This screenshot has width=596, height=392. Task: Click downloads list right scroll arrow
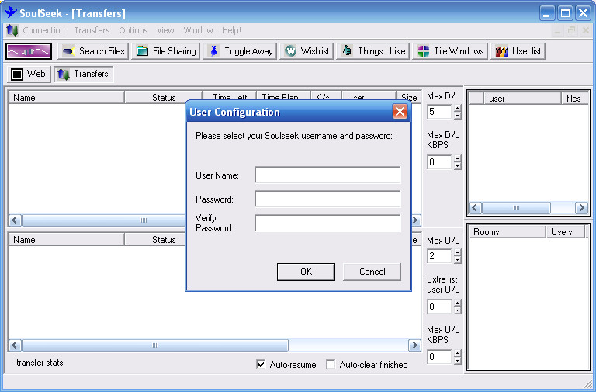tap(414, 220)
